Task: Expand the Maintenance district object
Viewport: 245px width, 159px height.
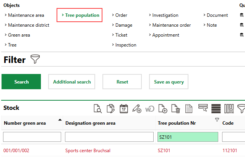Action: (28, 25)
